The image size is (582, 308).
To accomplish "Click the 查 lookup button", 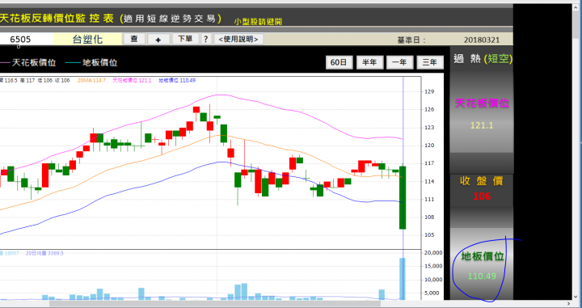I will (134, 39).
